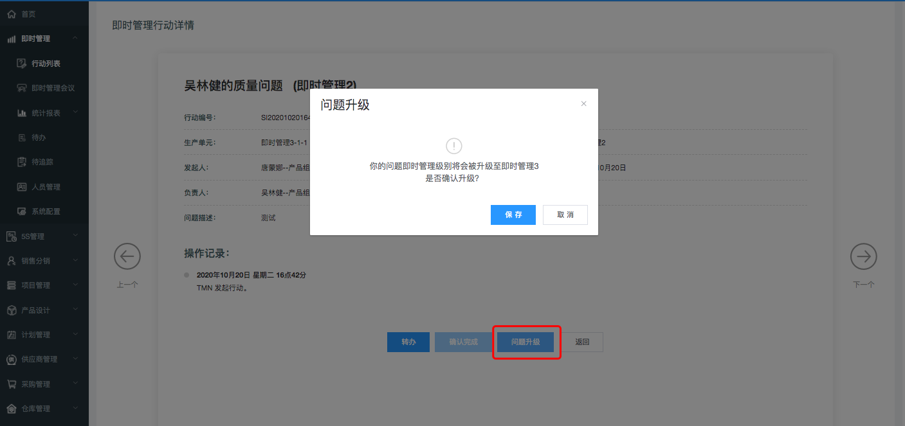905x426 pixels.
Task: Open the 供应商管理 menu item
Action: tap(39, 359)
